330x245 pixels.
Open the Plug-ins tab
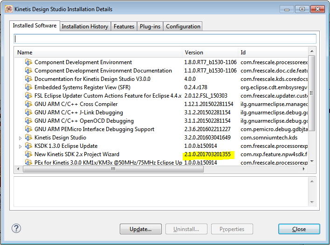tap(150, 26)
